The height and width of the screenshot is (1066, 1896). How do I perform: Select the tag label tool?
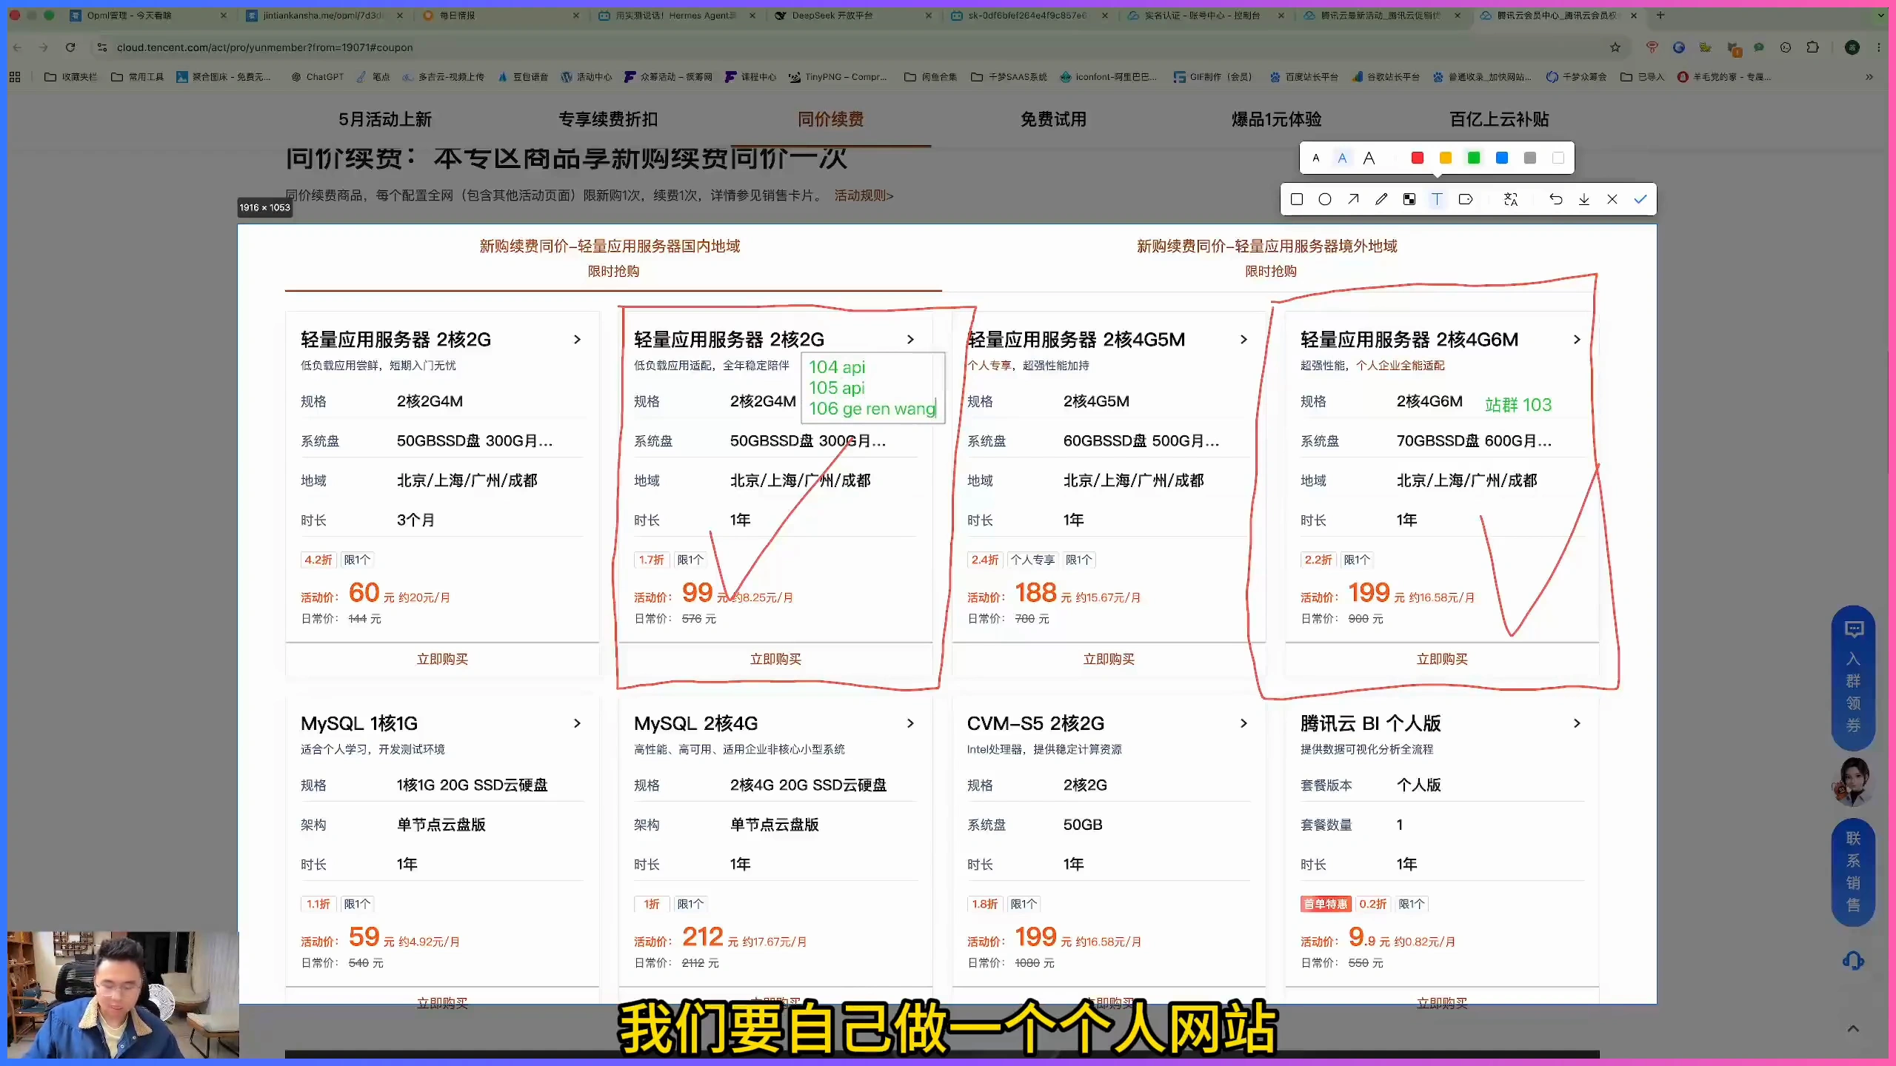[1466, 199]
